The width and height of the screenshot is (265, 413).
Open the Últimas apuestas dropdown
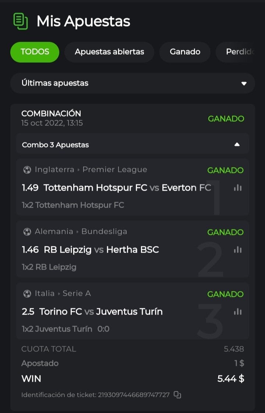[132, 83]
